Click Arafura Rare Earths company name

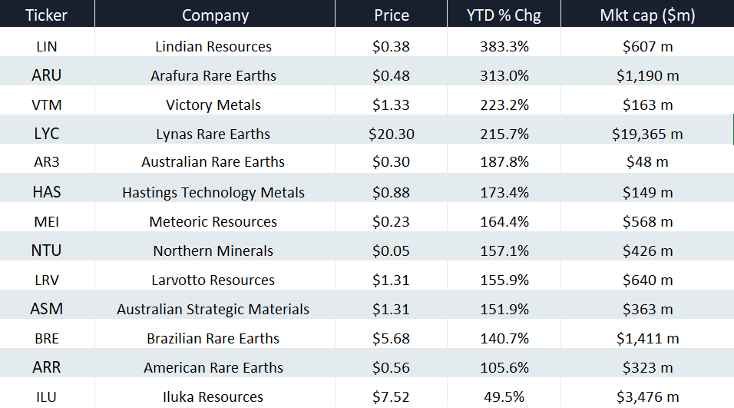coord(213,75)
